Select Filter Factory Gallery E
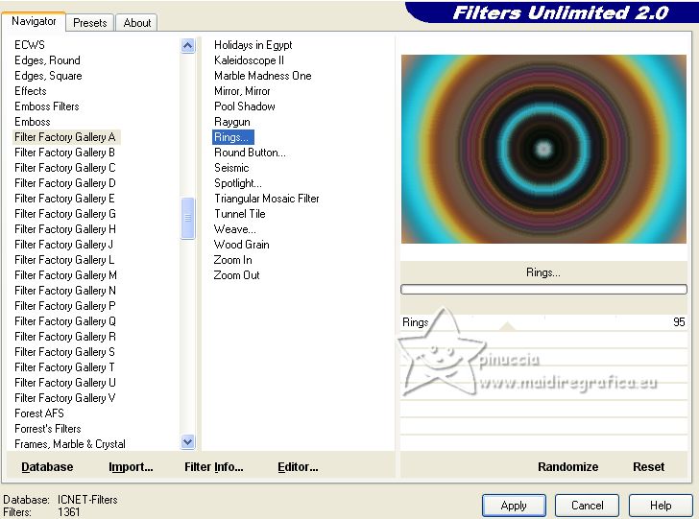Screen dimensions: 699x519 64,199
